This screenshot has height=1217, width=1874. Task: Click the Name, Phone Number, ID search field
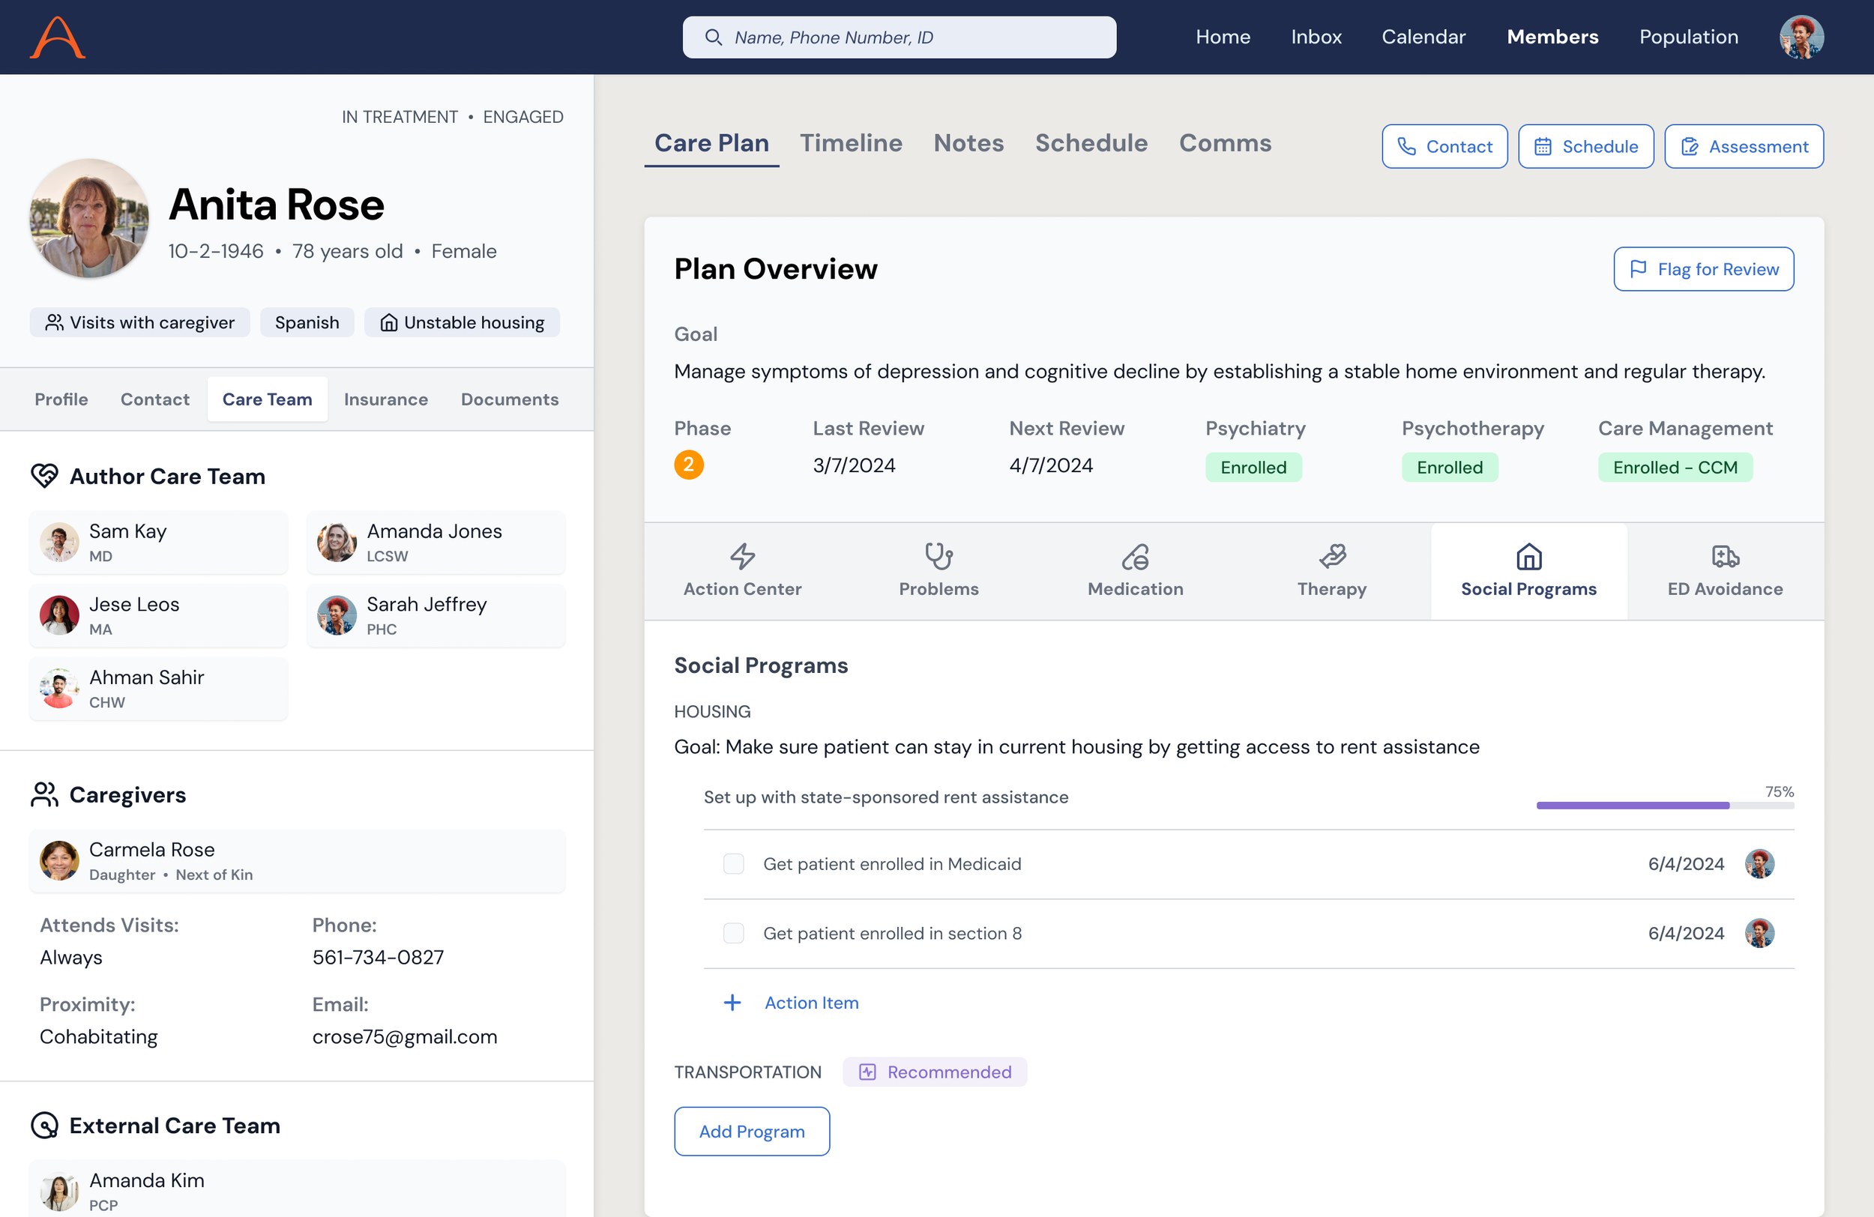[x=913, y=37]
